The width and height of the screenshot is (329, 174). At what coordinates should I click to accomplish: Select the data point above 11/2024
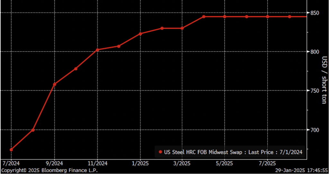(x=97, y=50)
